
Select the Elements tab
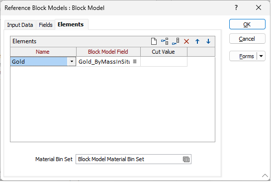coord(71,24)
